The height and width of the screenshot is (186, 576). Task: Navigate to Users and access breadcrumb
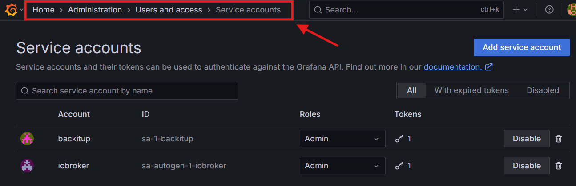pos(169,10)
